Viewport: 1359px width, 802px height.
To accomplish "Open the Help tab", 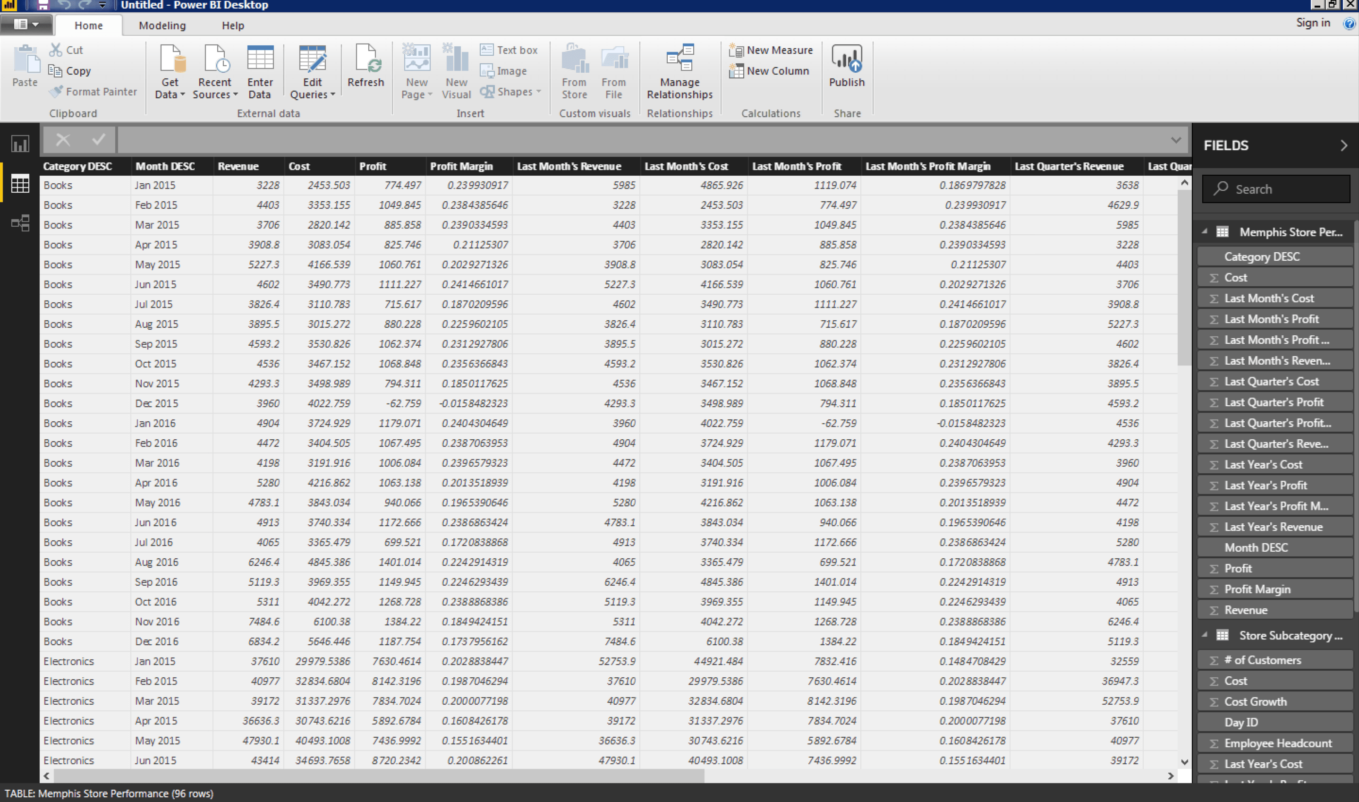I will 233,26.
